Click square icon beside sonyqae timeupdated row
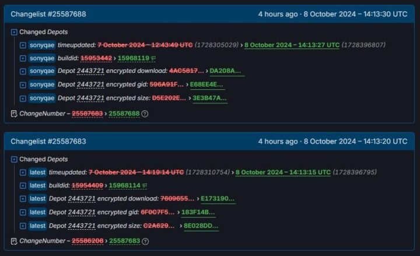The width and height of the screenshot is (420, 256). pos(23,45)
